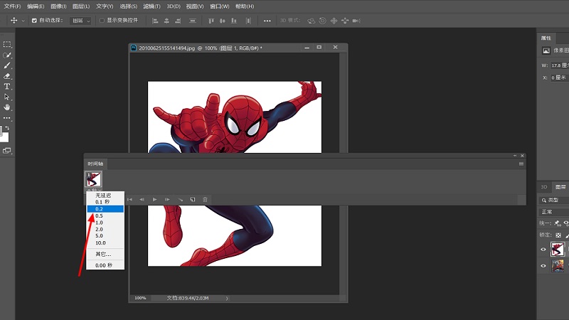Image resolution: width=569 pixels, height=320 pixels.
Task: Select the Brush tool
Action: (7, 65)
